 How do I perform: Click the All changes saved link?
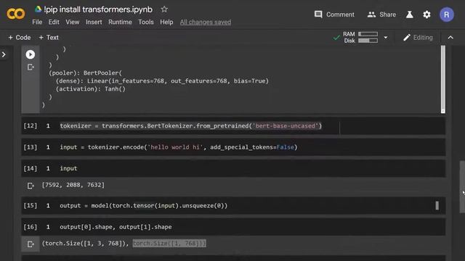coord(206,22)
